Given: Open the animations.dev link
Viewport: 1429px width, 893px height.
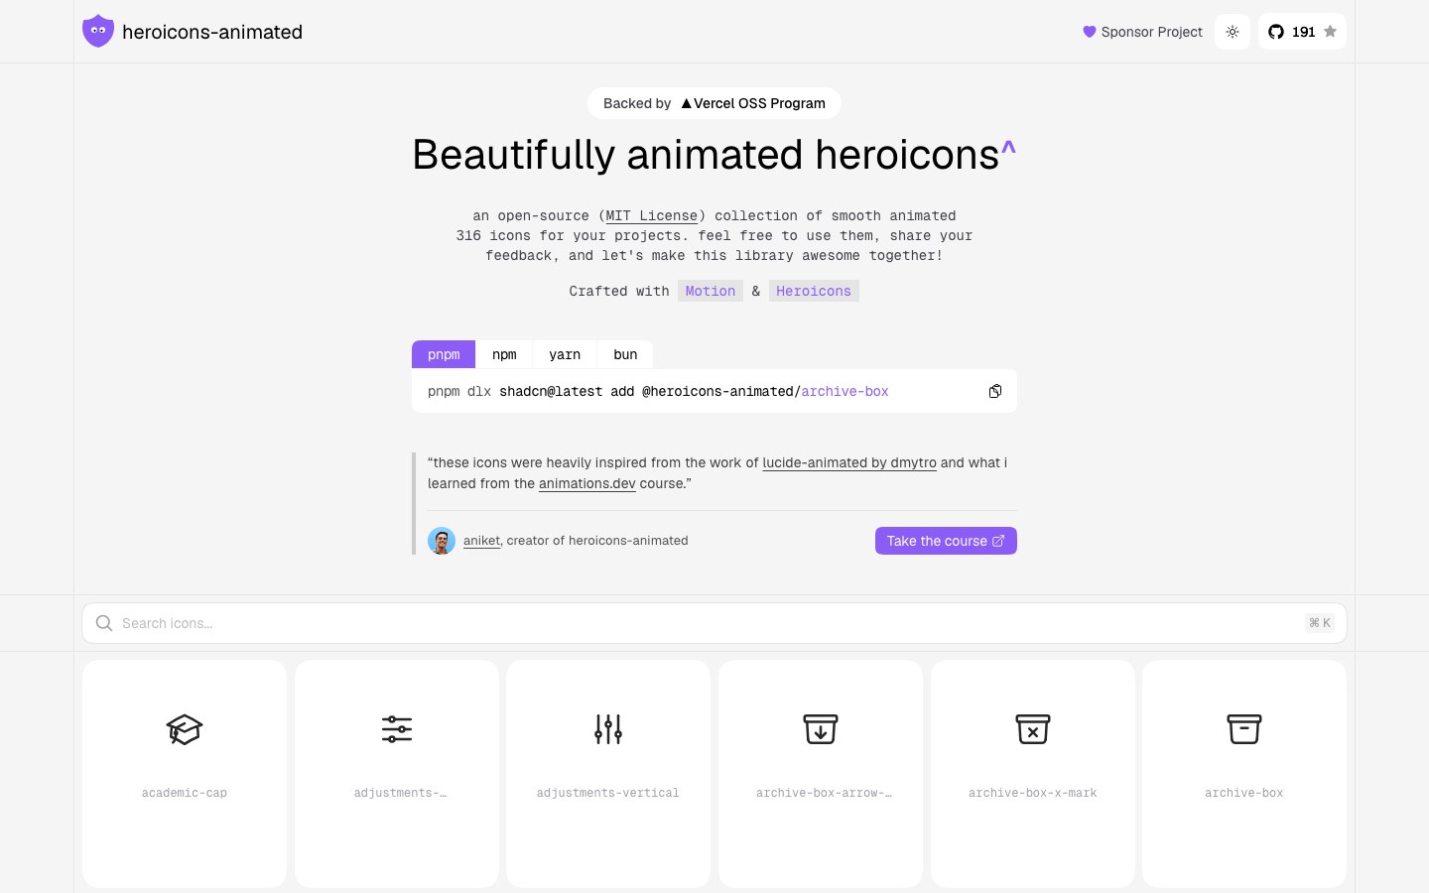Looking at the screenshot, I should click(x=587, y=483).
